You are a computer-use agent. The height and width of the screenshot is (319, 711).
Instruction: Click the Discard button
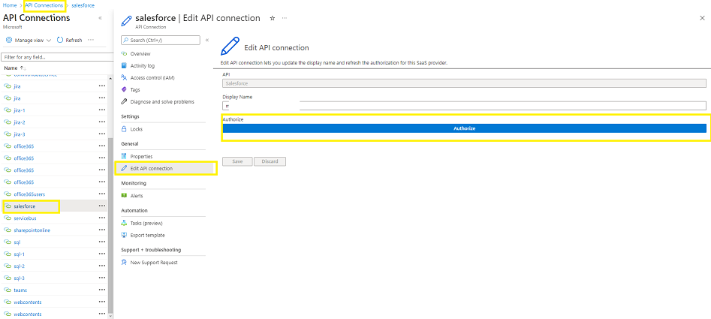click(270, 162)
